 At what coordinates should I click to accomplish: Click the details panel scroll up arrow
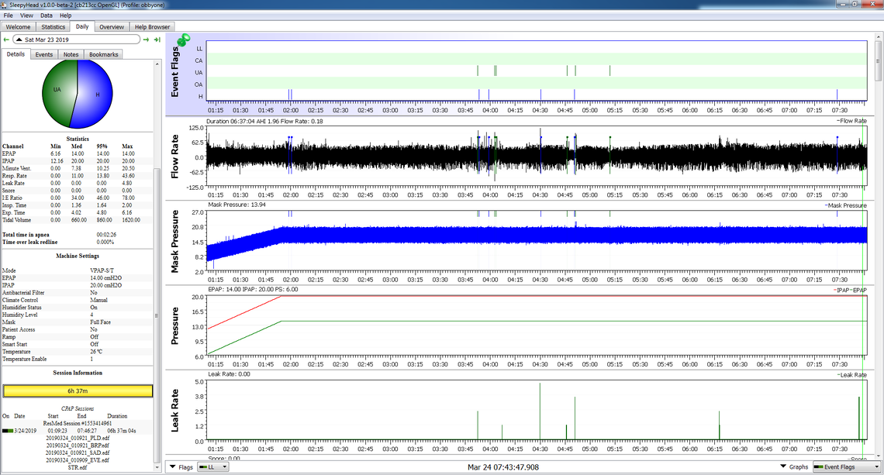157,64
